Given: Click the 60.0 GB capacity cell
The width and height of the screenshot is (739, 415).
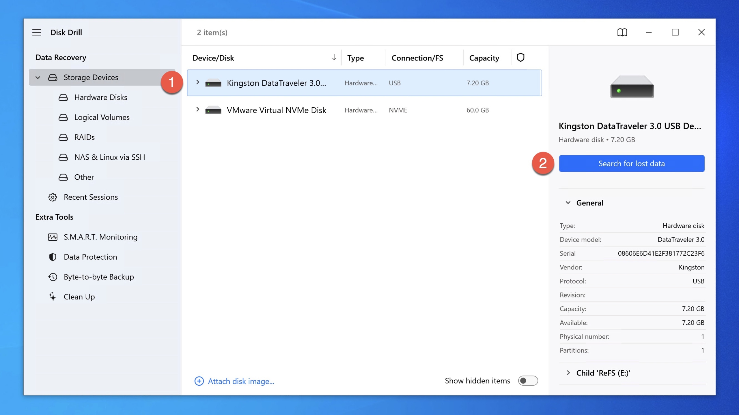Looking at the screenshot, I should [477, 110].
